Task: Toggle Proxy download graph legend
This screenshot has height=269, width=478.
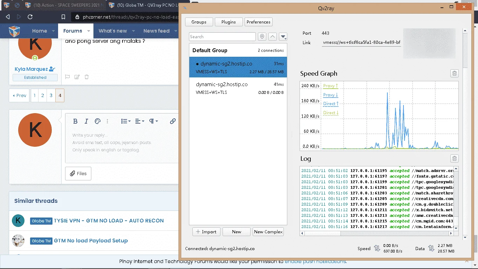Action: [x=331, y=95]
